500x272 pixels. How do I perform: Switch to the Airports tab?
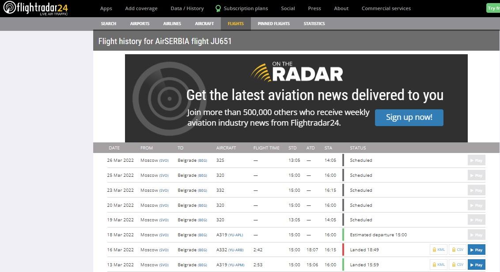(x=140, y=24)
